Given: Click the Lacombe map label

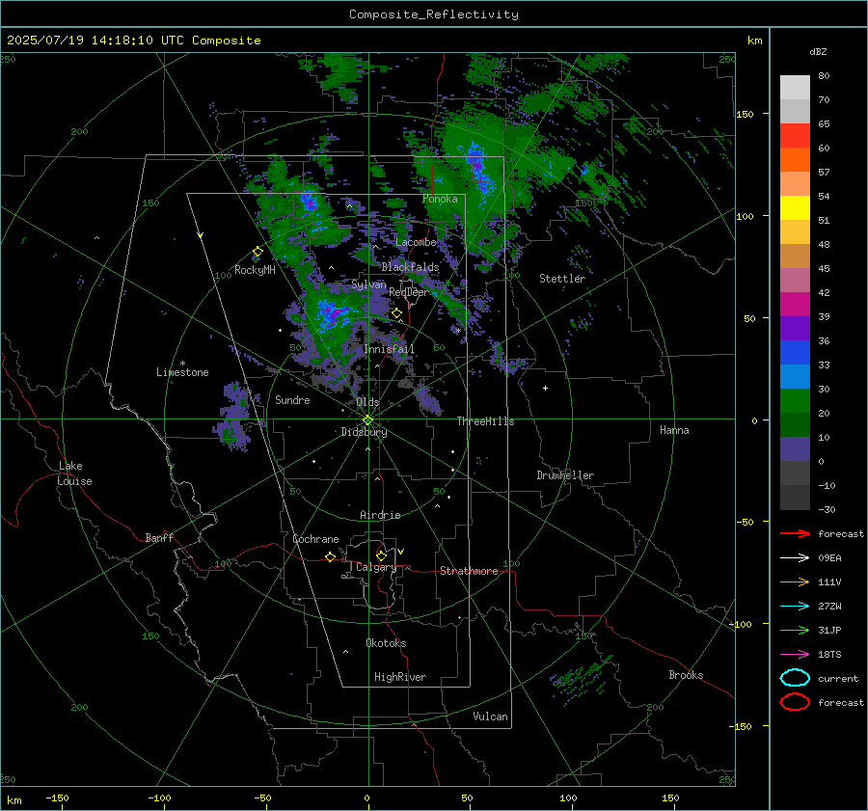Looking at the screenshot, I should pos(416,242).
